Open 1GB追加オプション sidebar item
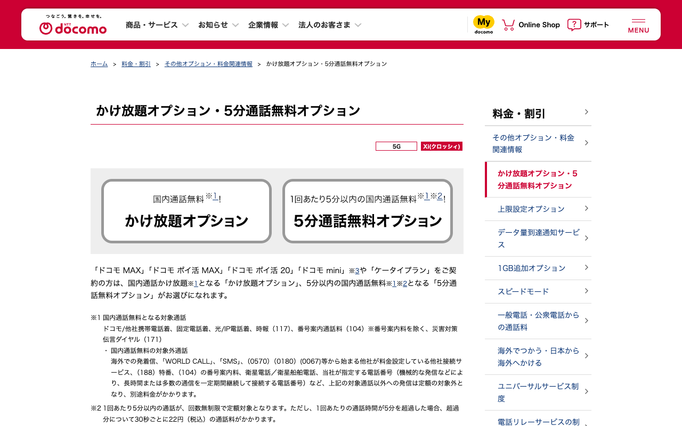This screenshot has width=682, height=426. 538,268
